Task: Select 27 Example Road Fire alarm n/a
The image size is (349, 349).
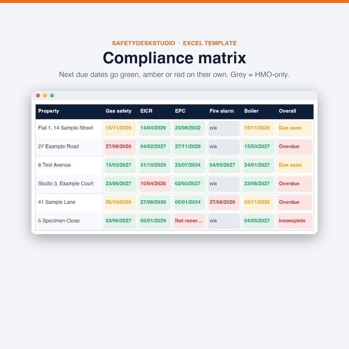Action: 224,147
